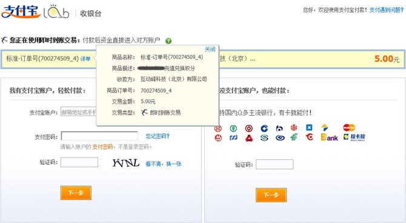
Task: Pick the China Merchants Bank logo
Action: (x=218, y=138)
